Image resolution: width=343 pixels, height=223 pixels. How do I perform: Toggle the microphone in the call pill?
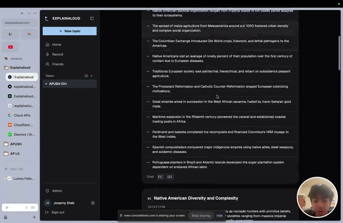point(26,208)
